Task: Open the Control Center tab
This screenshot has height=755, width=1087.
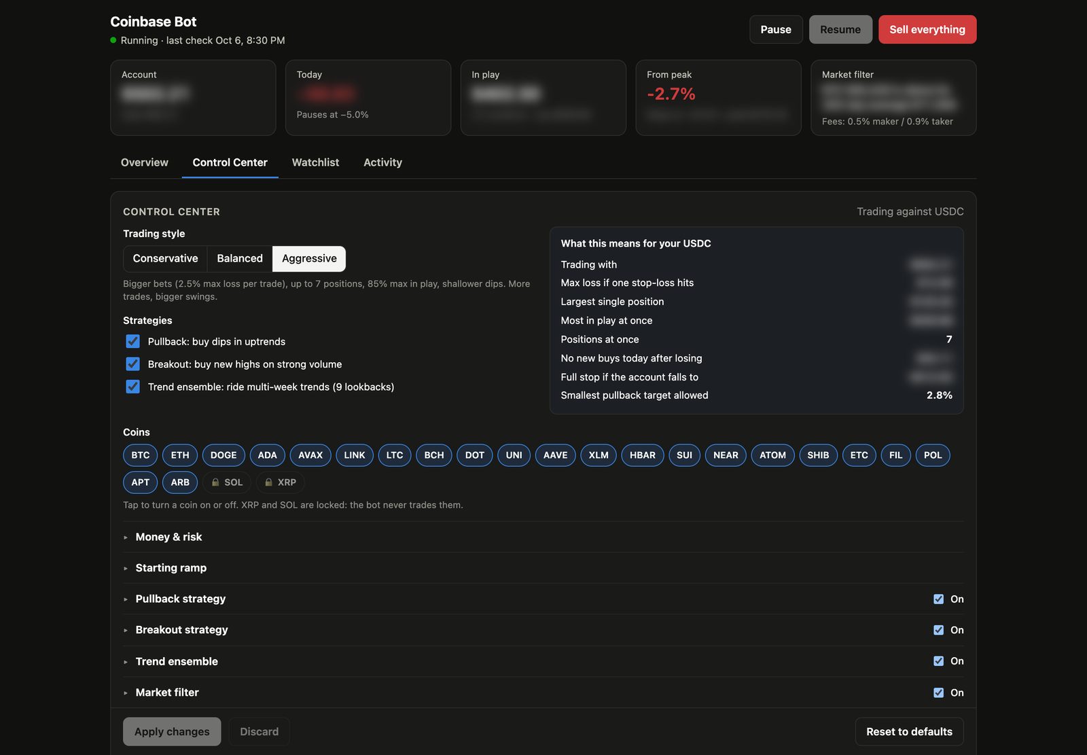Action: [x=230, y=162]
